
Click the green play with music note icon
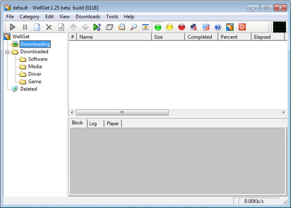tap(97, 27)
